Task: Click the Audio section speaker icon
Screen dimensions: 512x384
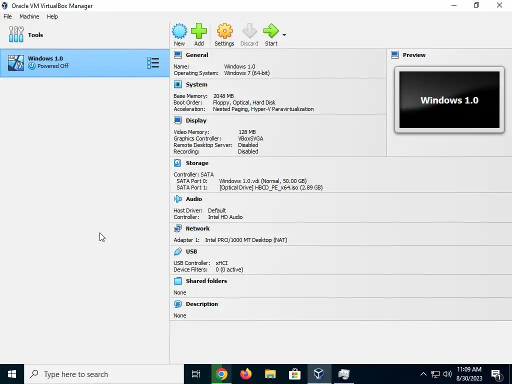Action: point(177,199)
